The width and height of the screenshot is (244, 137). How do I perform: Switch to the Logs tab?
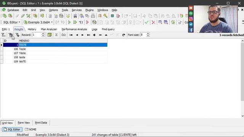[x=94, y=29]
